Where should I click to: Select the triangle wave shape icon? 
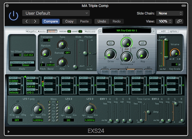pos(53,102)
